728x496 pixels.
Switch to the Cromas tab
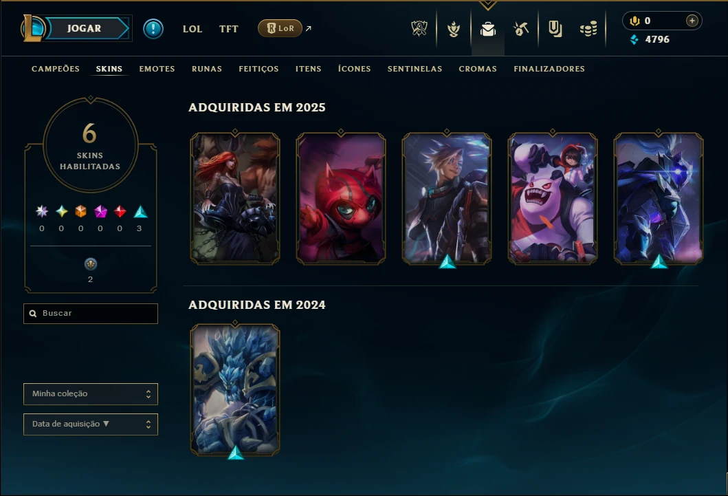478,69
